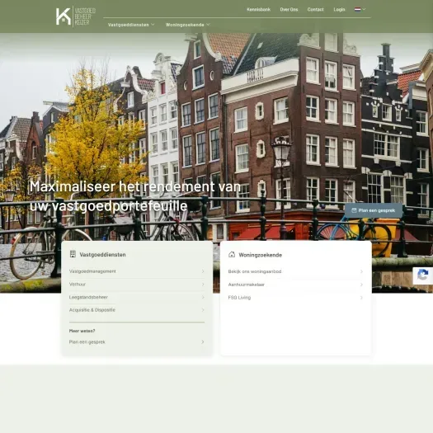Click Plan een gesprek link under Meer weten
This screenshot has width=433, height=433.
click(x=87, y=342)
